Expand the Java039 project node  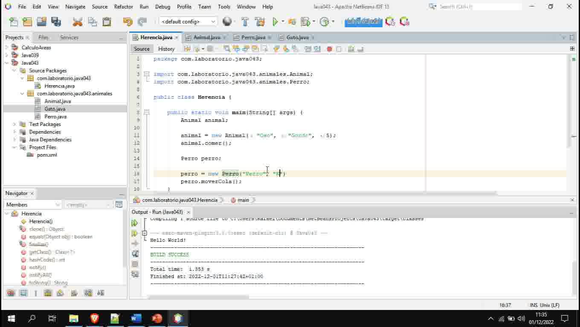(x=7, y=55)
